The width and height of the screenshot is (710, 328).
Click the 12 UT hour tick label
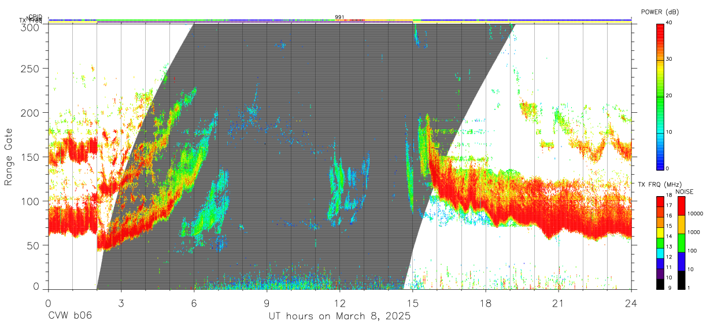339,302
